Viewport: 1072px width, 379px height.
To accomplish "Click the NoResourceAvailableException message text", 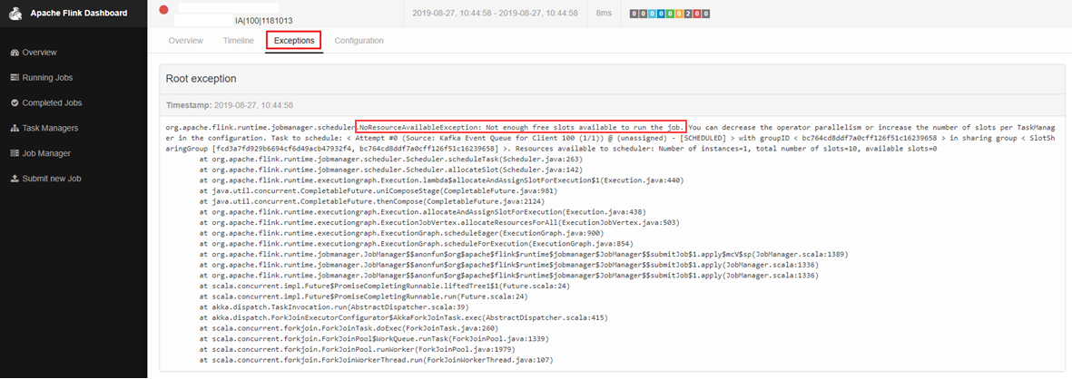I will pos(521,128).
